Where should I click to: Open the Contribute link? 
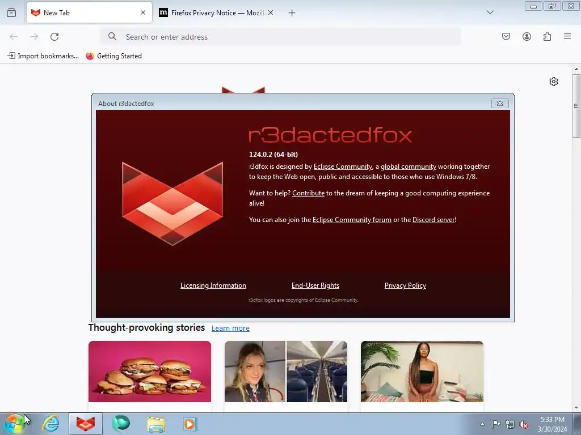308,193
